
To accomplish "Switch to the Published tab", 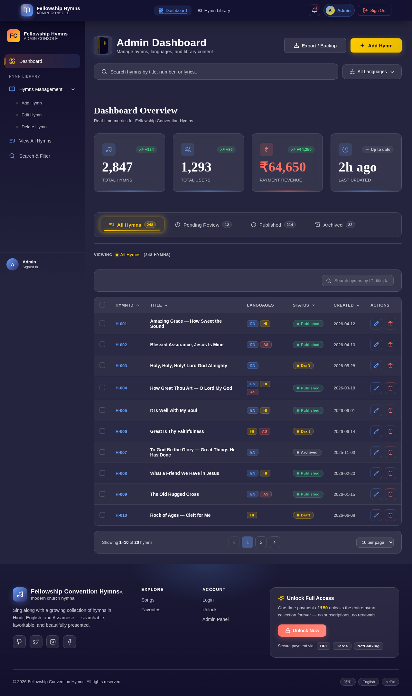I will 273,225.
